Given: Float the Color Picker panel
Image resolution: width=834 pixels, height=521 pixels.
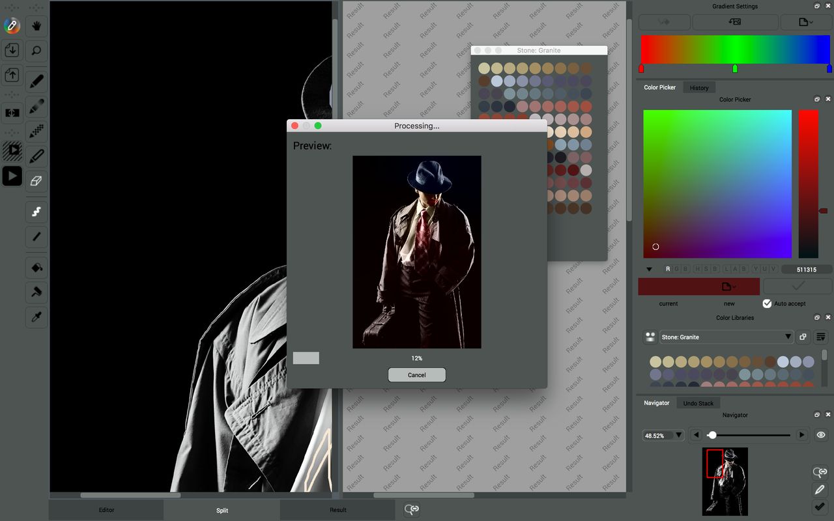Looking at the screenshot, I should (817, 100).
